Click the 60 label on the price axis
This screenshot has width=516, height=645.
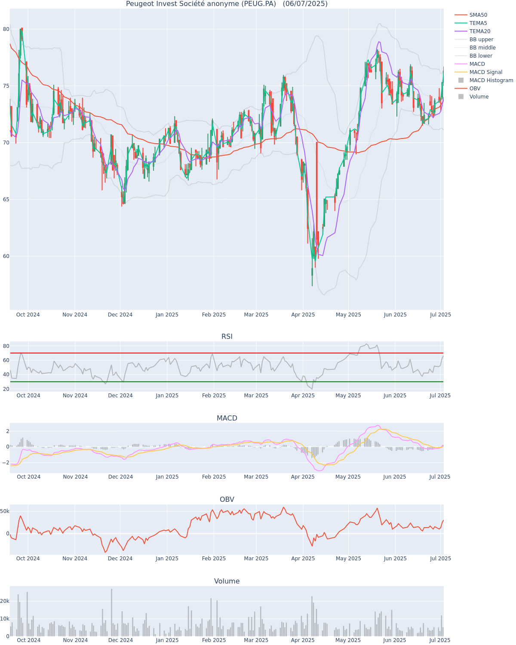[x=6, y=256]
